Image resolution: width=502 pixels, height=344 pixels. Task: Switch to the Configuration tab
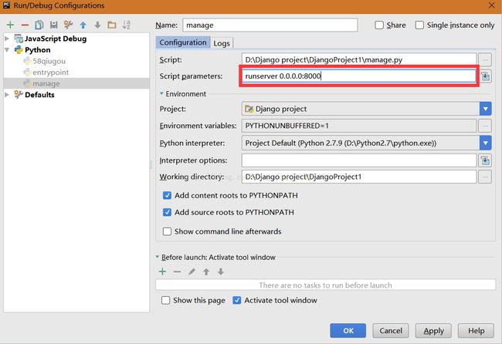click(183, 42)
